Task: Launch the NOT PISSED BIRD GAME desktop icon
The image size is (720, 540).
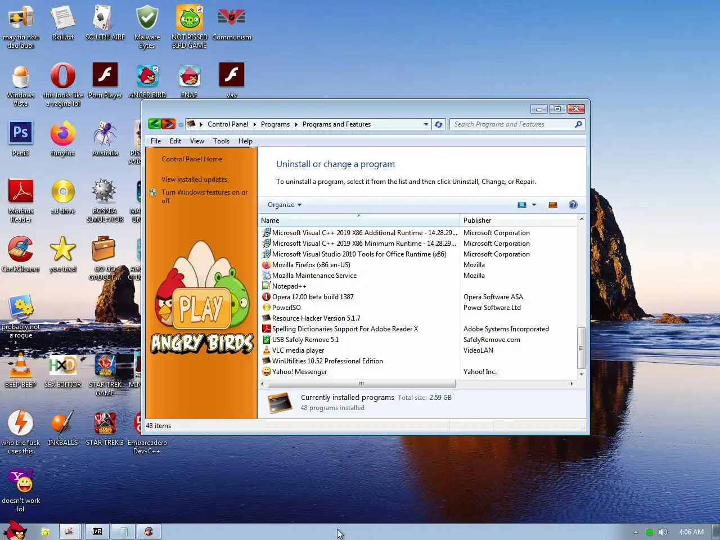Action: [190, 26]
